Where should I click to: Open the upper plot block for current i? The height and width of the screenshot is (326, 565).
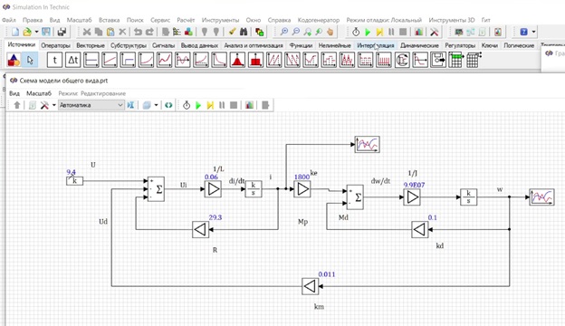pos(368,145)
